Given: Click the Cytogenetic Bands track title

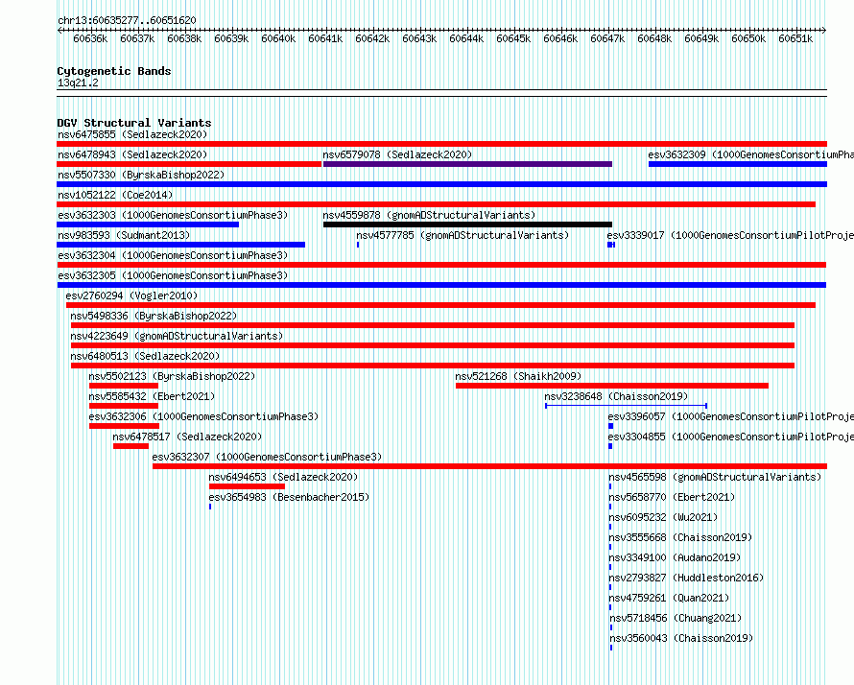Looking at the screenshot, I should [x=114, y=71].
